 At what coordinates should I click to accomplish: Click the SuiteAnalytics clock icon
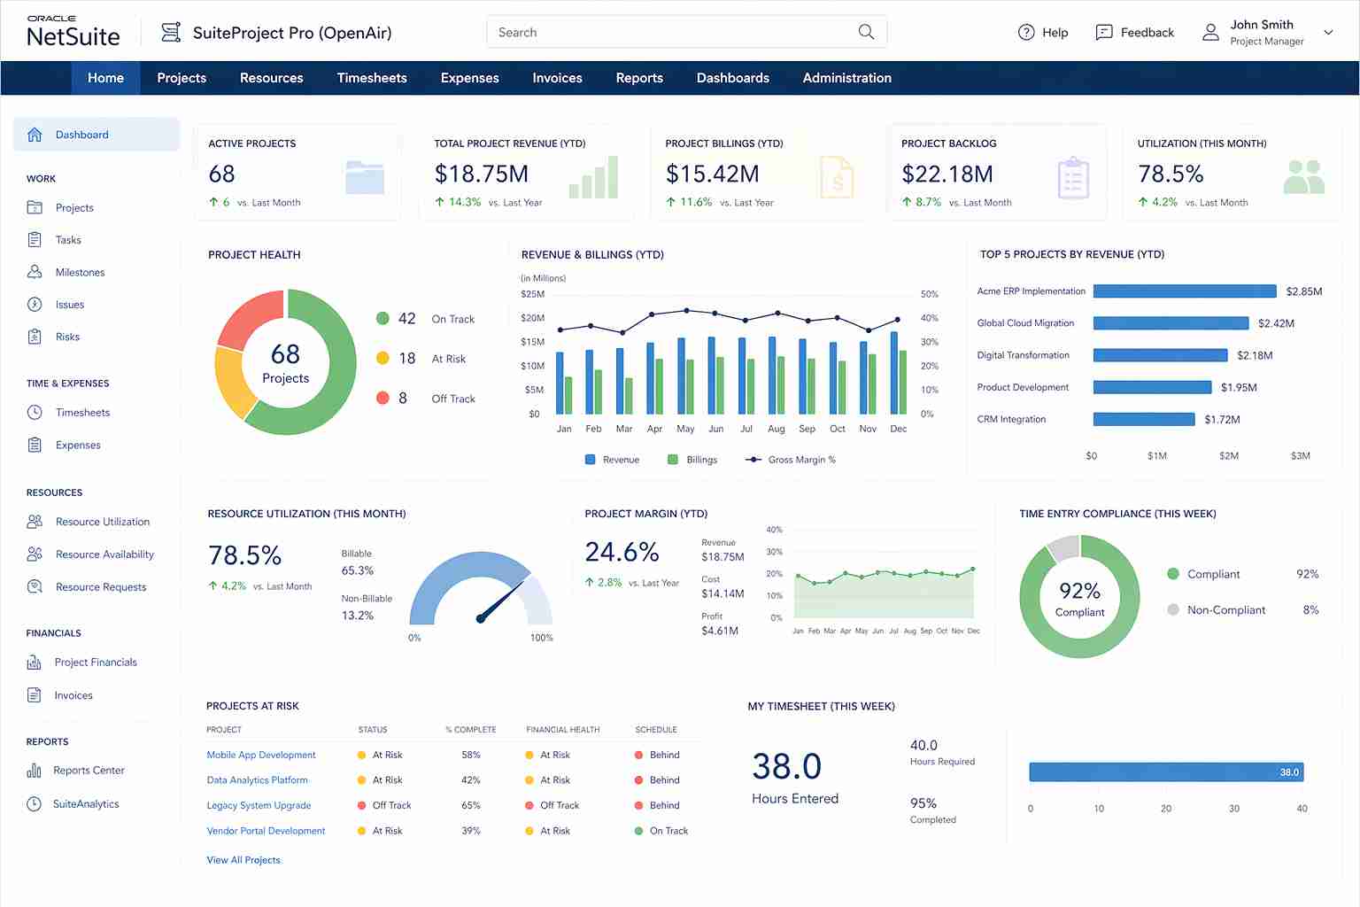(34, 803)
